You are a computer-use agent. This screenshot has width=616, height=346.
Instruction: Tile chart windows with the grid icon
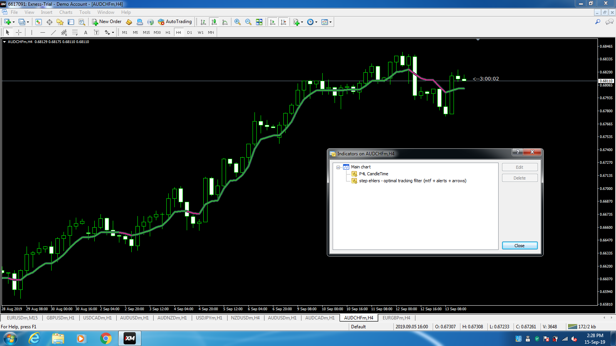point(259,22)
